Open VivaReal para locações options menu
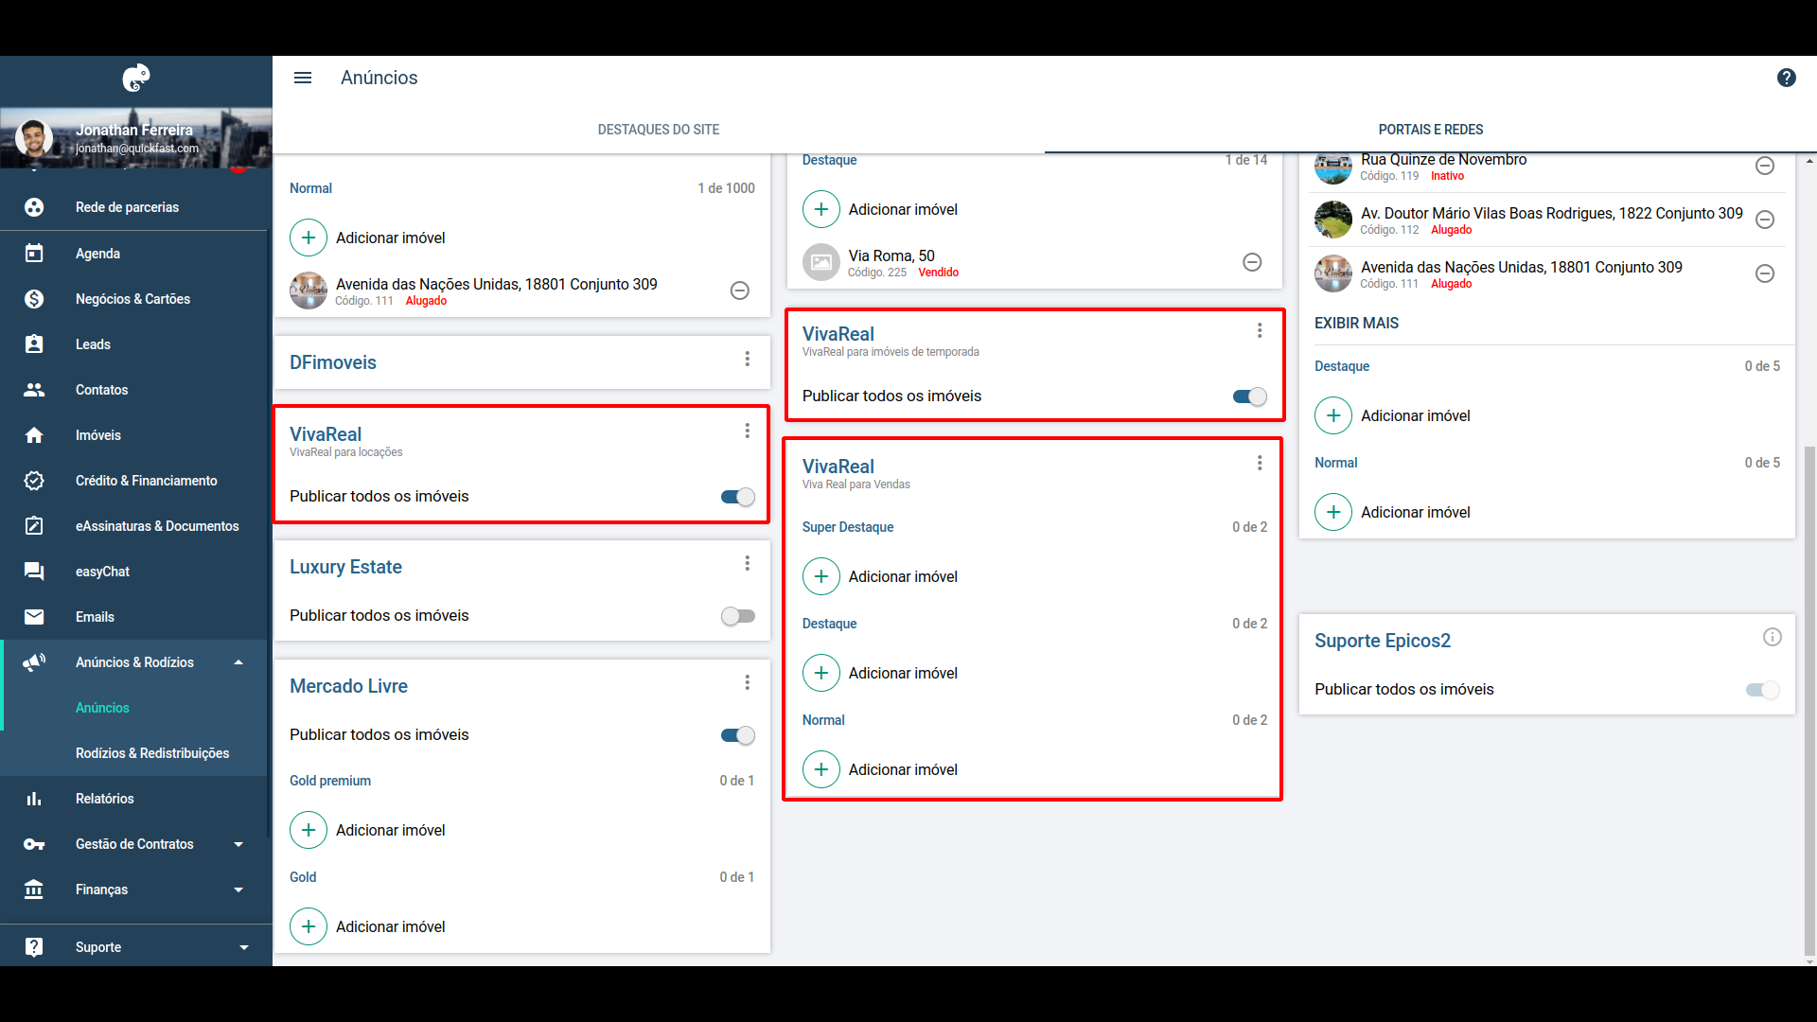 pyautogui.click(x=748, y=431)
